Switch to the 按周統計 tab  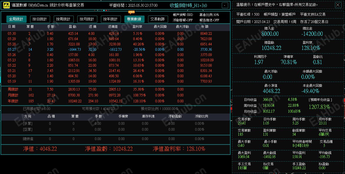(64, 19)
